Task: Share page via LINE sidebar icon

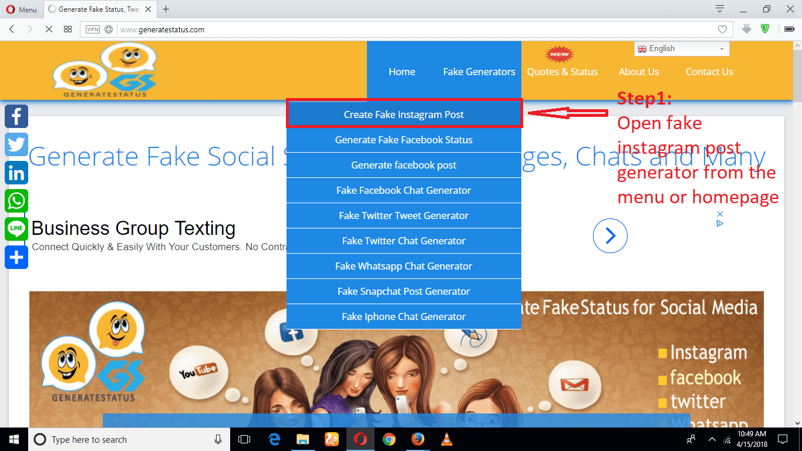Action: (x=16, y=229)
